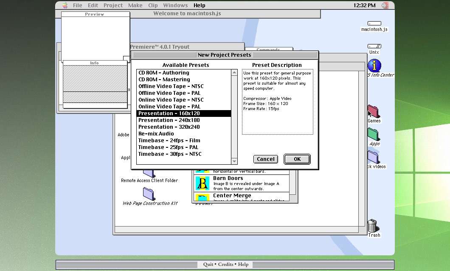Click the Info palette title bar
The width and height of the screenshot is (450, 271).
[x=95, y=63]
